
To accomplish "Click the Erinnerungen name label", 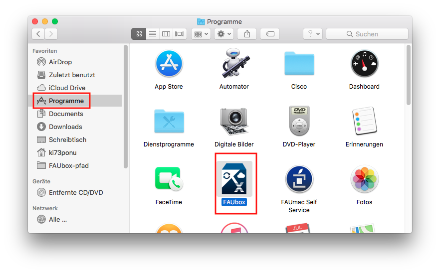I will tap(364, 144).
